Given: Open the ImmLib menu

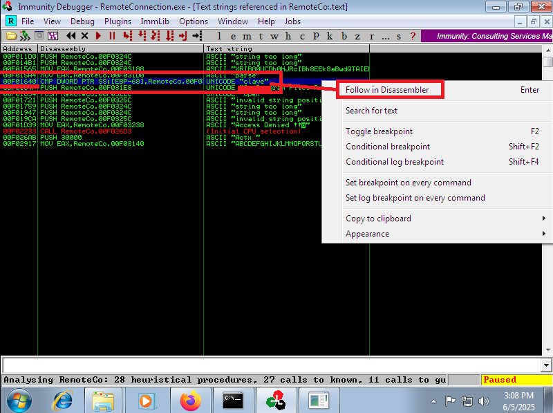Looking at the screenshot, I should click(155, 21).
